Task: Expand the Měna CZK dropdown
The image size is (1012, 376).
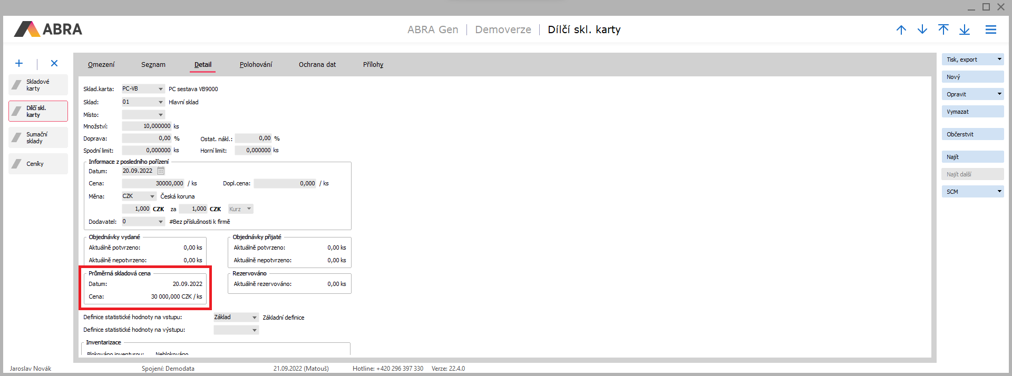Action: 152,196
